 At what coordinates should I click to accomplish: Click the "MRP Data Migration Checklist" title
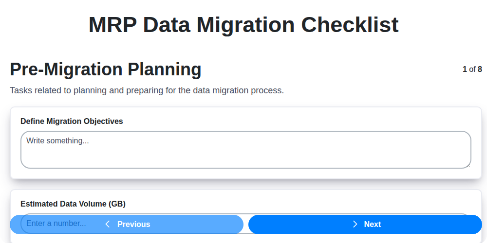point(243,25)
